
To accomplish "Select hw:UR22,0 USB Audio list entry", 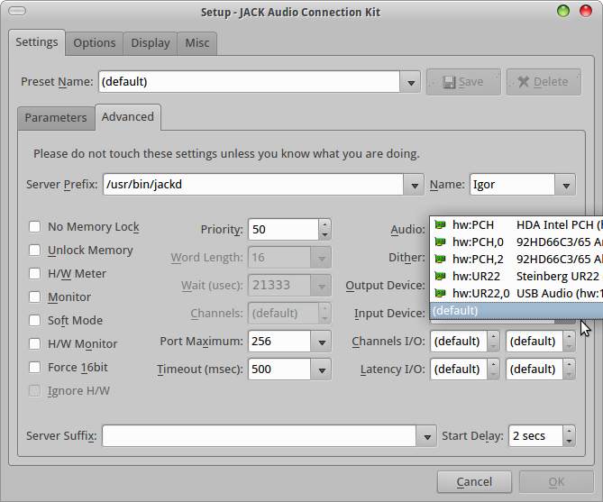I will click(516, 293).
